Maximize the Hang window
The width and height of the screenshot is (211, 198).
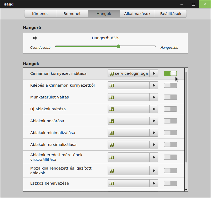click(x=193, y=4)
